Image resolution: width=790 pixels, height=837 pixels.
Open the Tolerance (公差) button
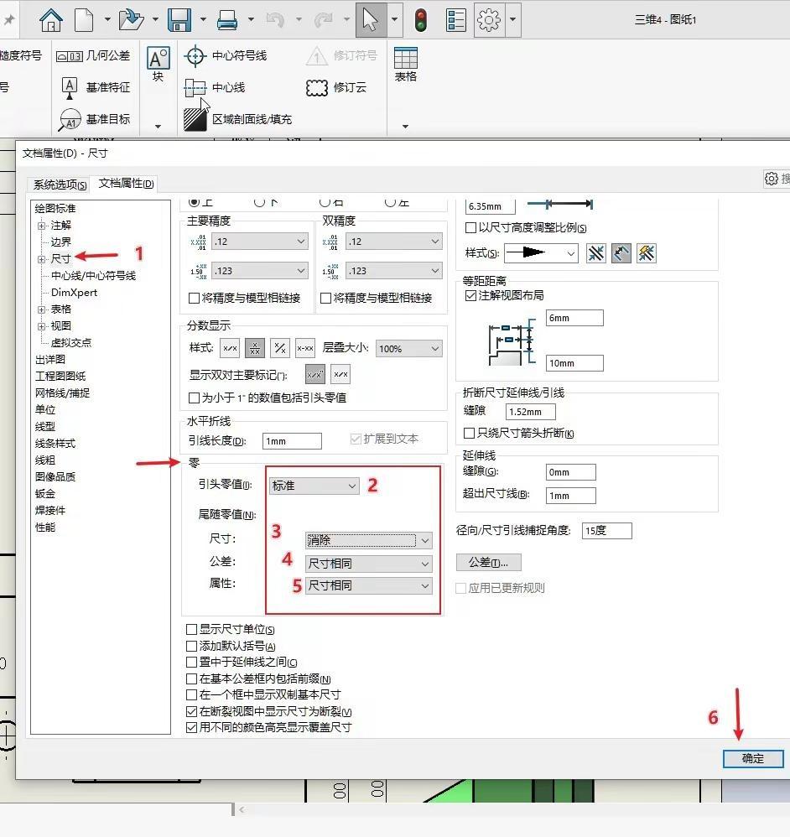point(488,562)
